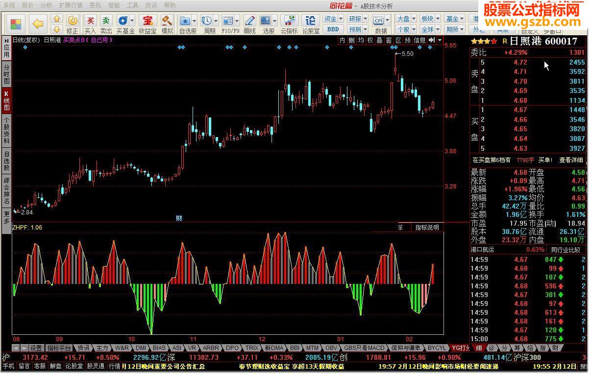The height and width of the screenshot is (374, 590).
Task: Toggle the 内 chart option
Action: pos(342,40)
